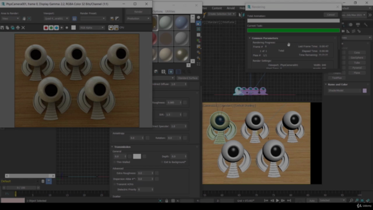The image size is (373, 210).
Task: Toggle the monochrome display button
Action: point(67,28)
